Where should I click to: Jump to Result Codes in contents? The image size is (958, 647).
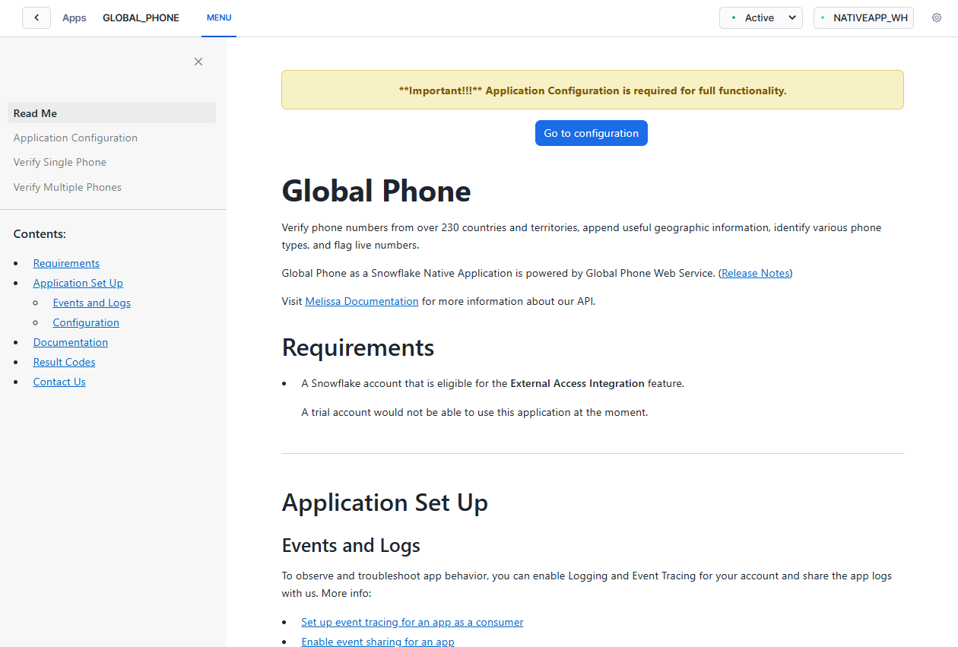(x=64, y=362)
